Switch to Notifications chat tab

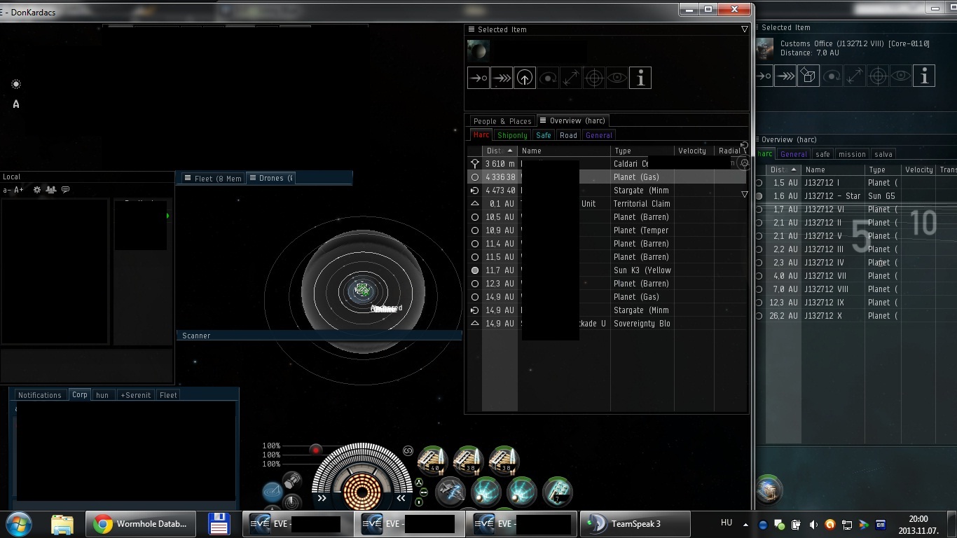pos(40,395)
